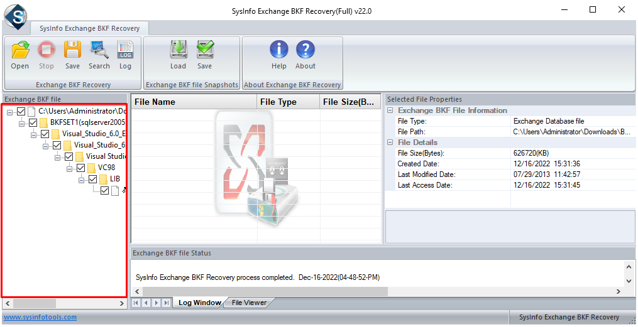Click Save in Exchange BKF Recovery group
The width and height of the screenshot is (638, 327).
(x=72, y=55)
